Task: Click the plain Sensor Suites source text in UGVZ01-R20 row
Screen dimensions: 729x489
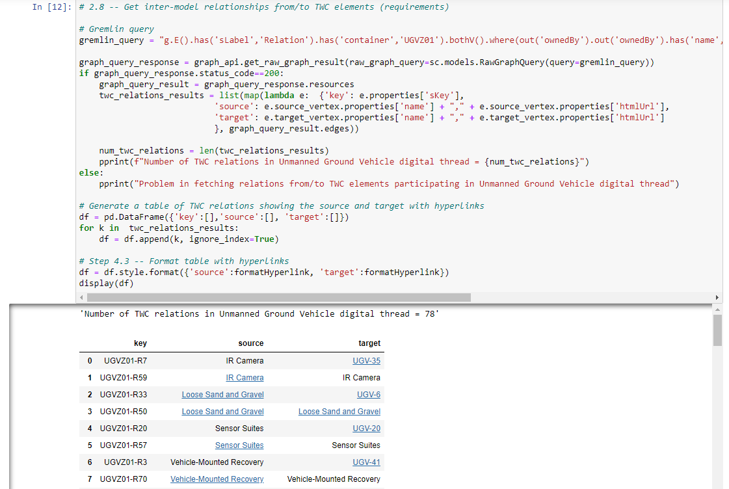Action: (239, 429)
